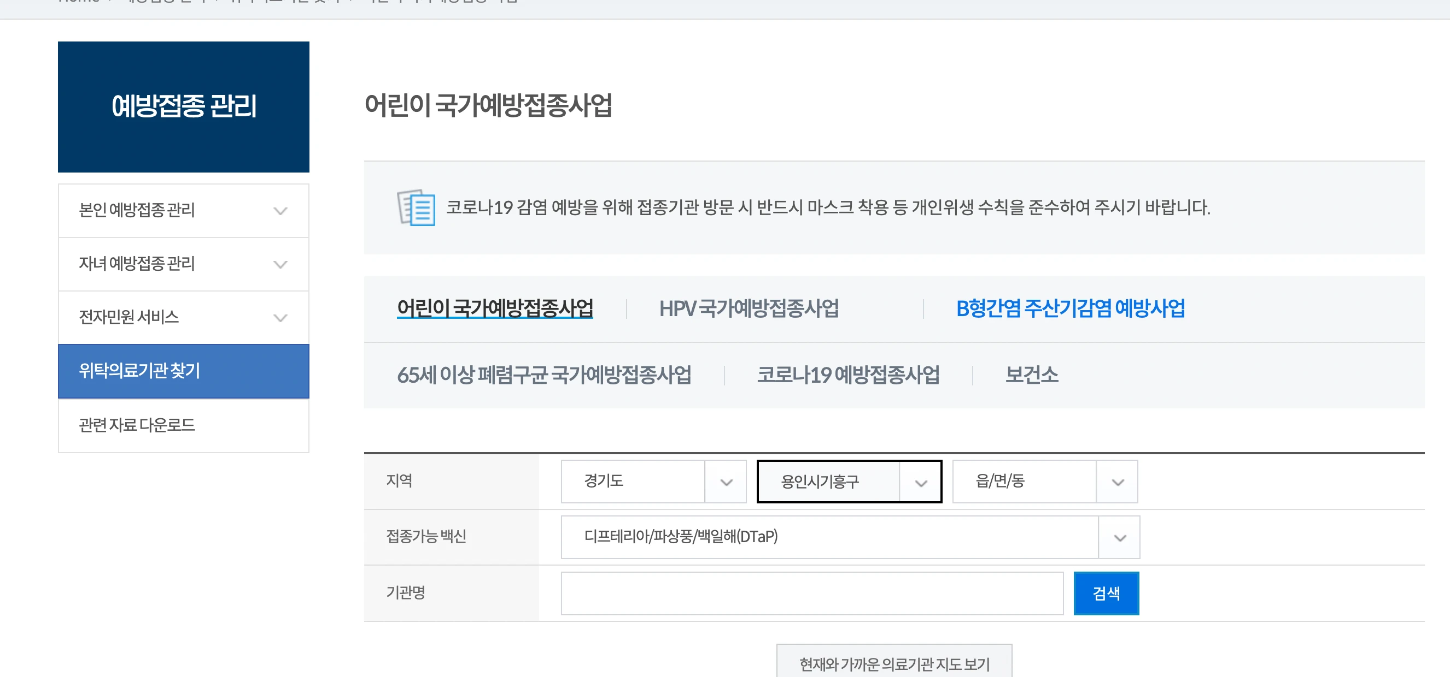
Task: Click the 예방접종 관리 sidebar header
Action: click(184, 107)
